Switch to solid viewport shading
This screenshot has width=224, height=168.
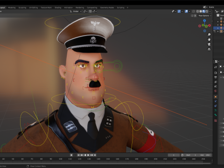[x=201, y=11]
